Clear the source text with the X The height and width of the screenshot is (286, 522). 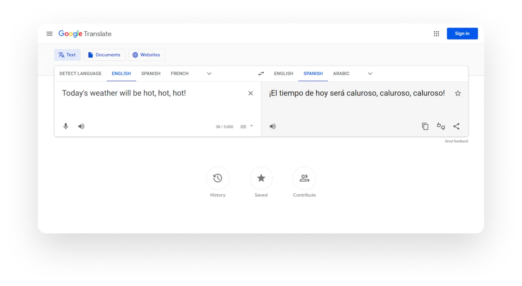point(251,93)
